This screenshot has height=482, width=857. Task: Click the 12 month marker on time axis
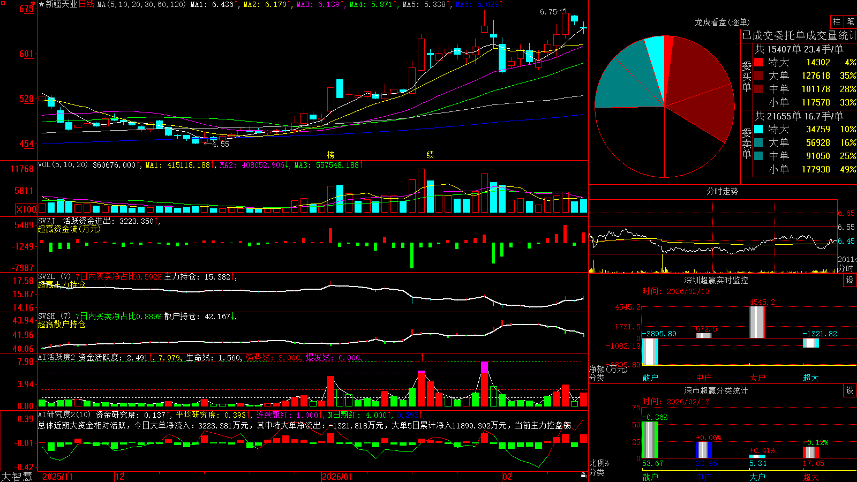click(120, 477)
